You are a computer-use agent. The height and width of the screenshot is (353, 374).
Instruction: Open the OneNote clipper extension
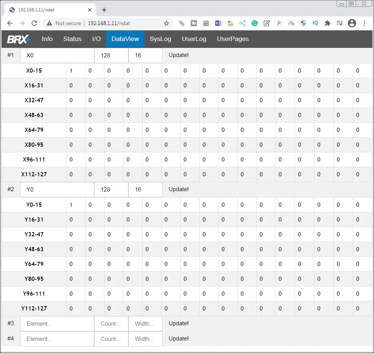218,23
